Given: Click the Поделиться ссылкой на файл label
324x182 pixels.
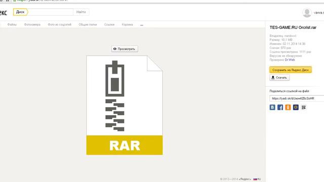Looking at the screenshot, I should (x=289, y=91).
